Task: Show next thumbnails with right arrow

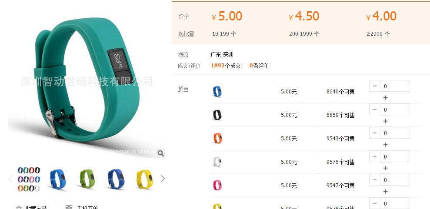Action: pos(163,179)
